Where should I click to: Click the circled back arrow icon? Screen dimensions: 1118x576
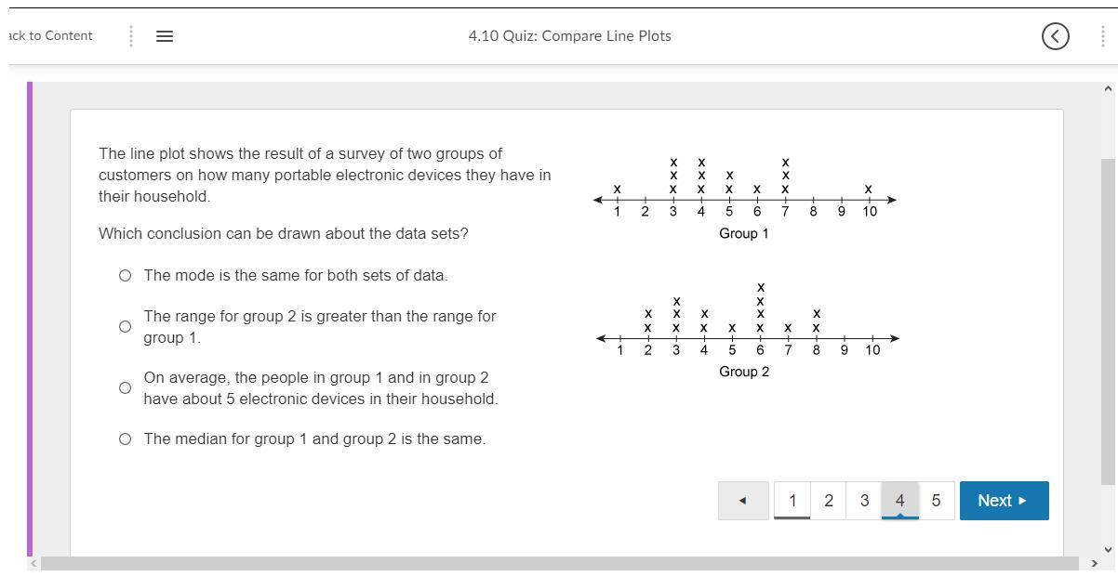1055,36
